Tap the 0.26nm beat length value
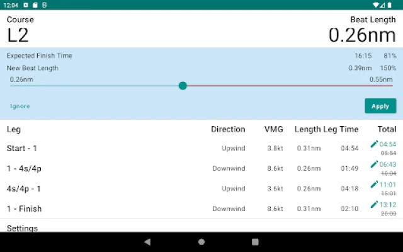Screen dimensions: 403x252 click(x=362, y=35)
